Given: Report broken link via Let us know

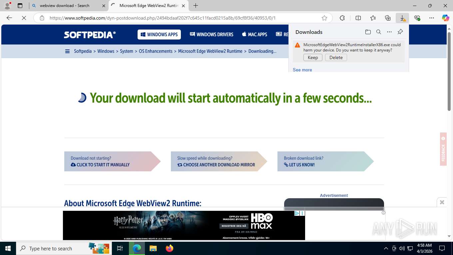Looking at the screenshot, I should pyautogui.click(x=326, y=161).
